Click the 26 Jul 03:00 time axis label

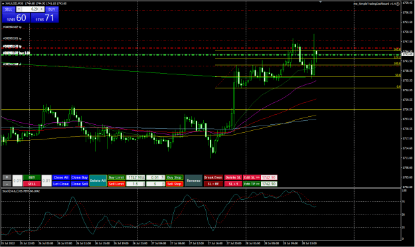pos(46,243)
